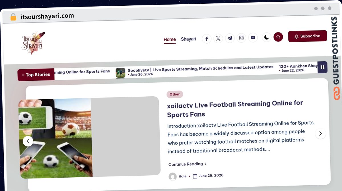Click the padlock icon in address bar
Viewport: 342px width, 191px height.
click(x=13, y=17)
